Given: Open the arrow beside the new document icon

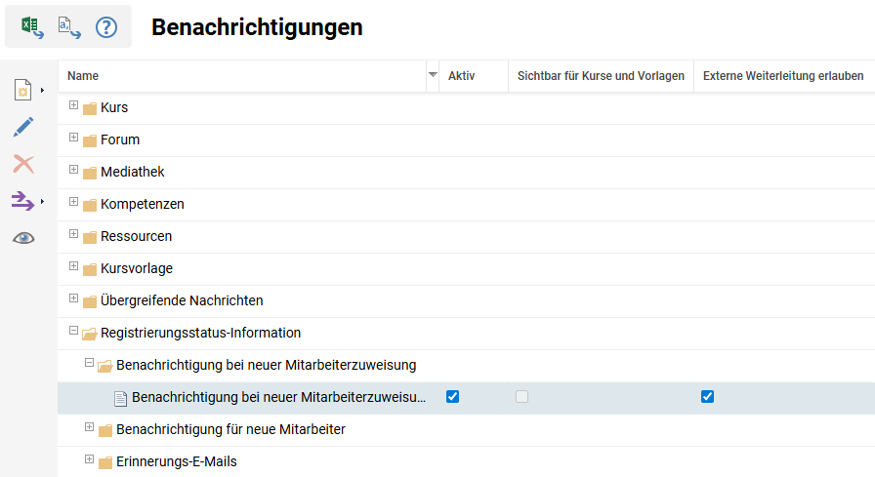Looking at the screenshot, I should pos(42,91).
